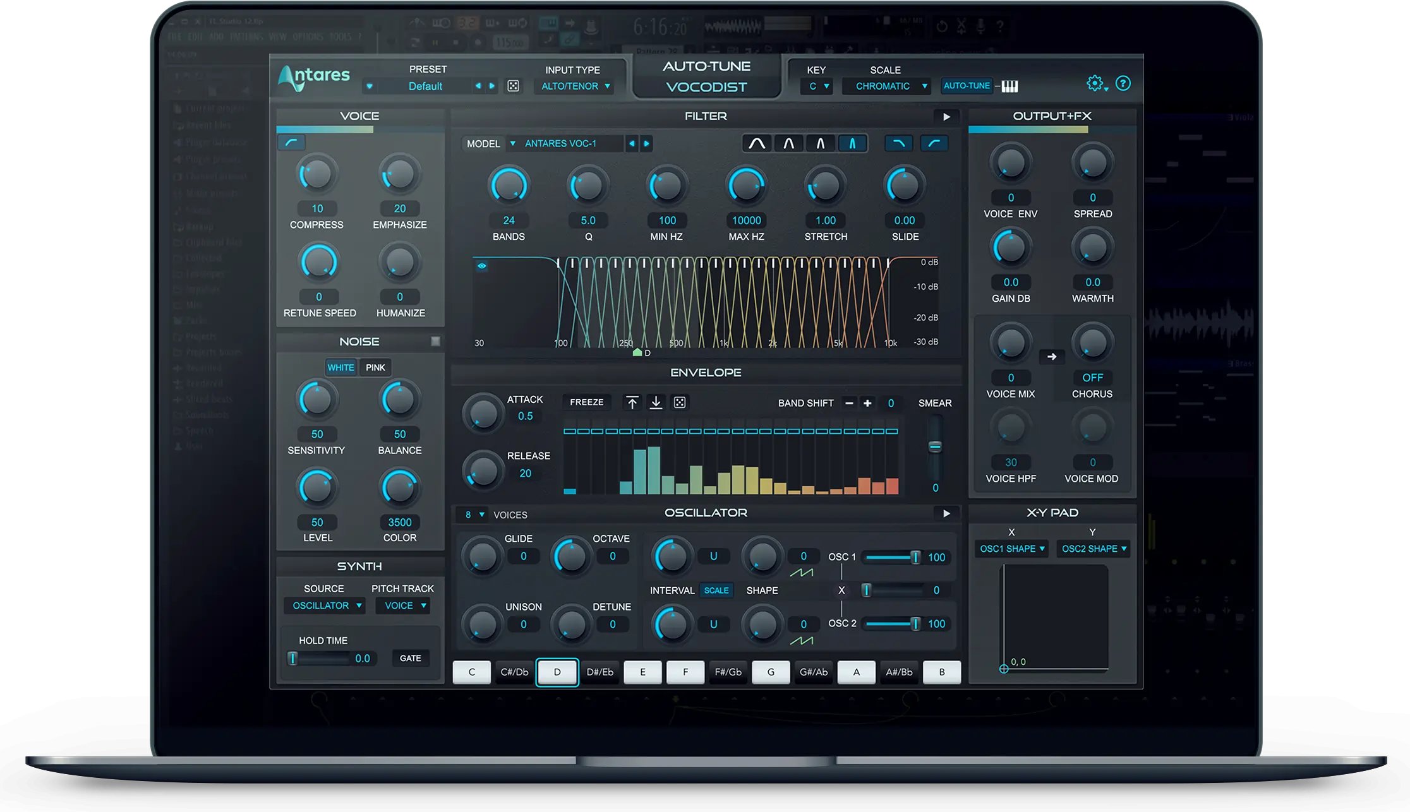
Task: Click the keyboard icon next to Auto-Tune
Action: (x=1011, y=85)
